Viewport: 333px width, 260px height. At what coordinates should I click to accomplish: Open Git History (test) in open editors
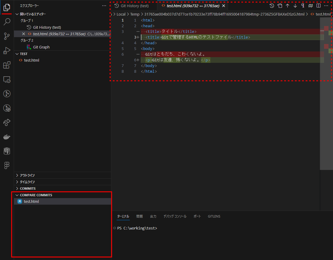click(x=62, y=27)
